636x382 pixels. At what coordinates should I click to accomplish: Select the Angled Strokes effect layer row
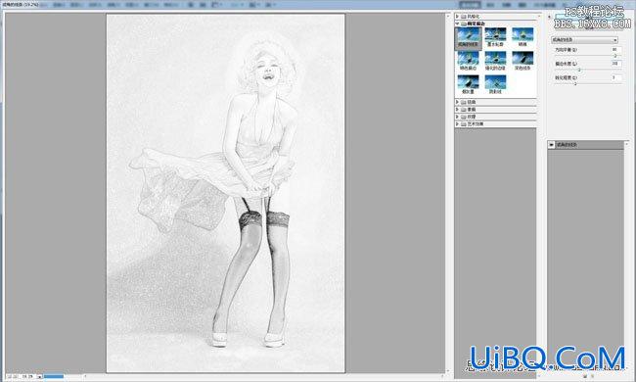586,145
